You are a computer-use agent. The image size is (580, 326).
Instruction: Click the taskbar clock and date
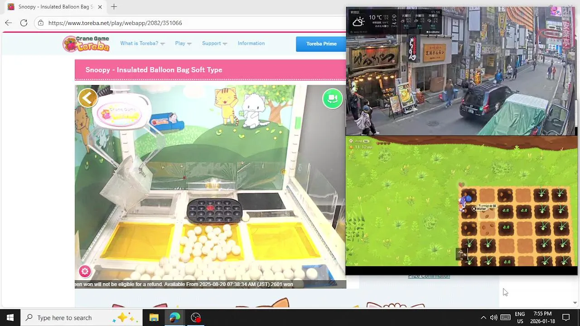(x=542, y=318)
